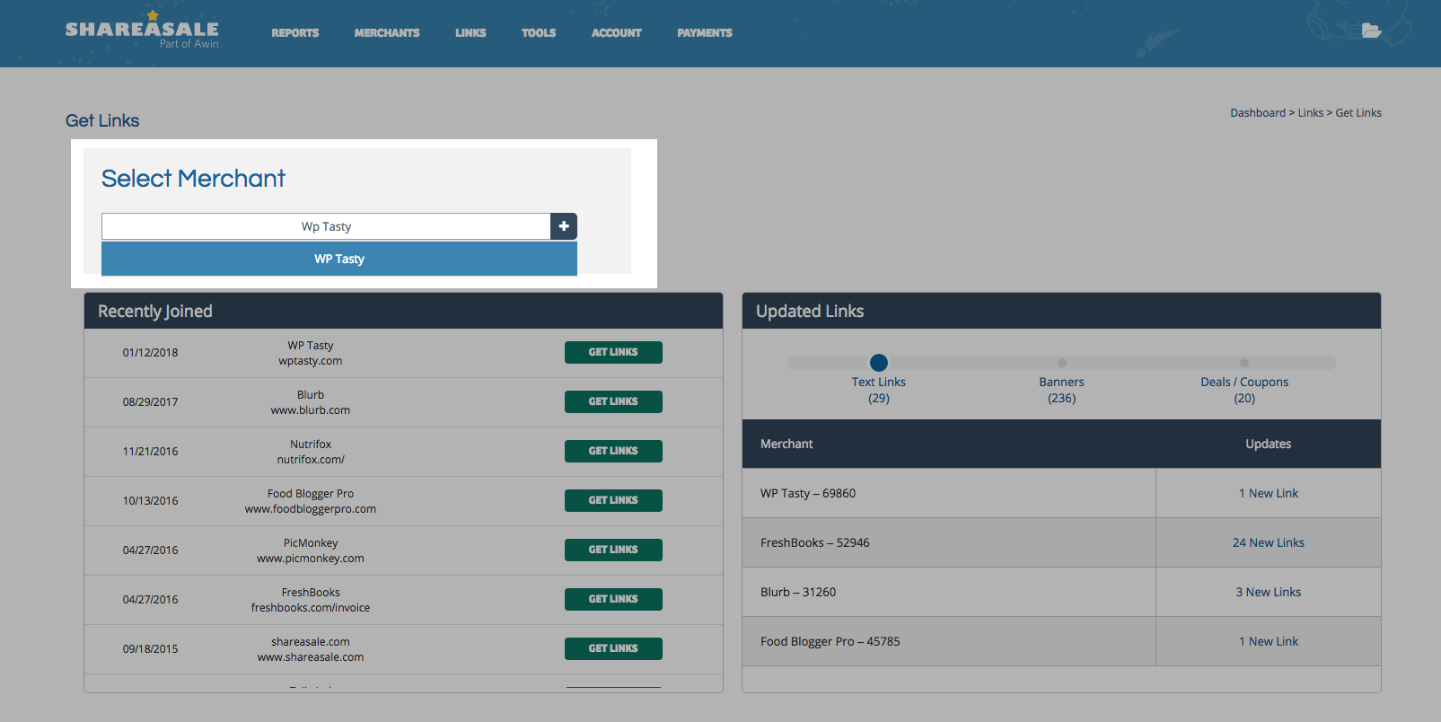The image size is (1441, 722).
Task: Click the Banners slider dot
Action: coord(1062,363)
